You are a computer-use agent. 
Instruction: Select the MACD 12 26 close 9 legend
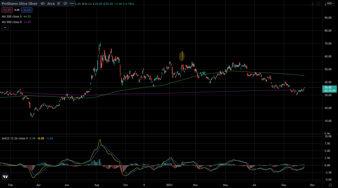(x=15, y=138)
